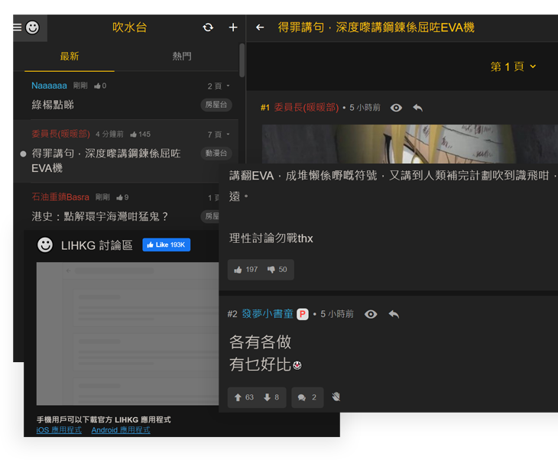Switch to the 最新 tab
558x460 pixels.
tap(70, 57)
